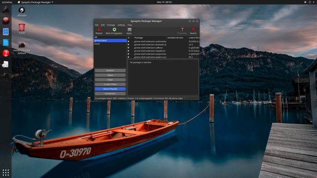
Task: Open the Help menu
Action: (x=130, y=25)
